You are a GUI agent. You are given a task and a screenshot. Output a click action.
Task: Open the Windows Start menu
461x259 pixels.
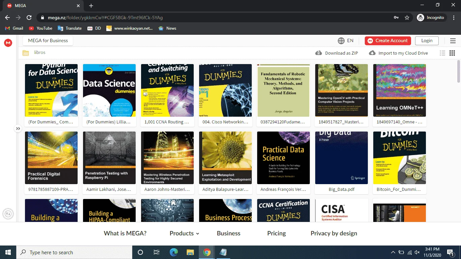pos(8,252)
